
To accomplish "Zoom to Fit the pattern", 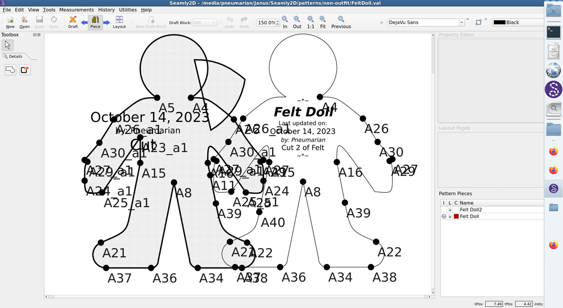I will [323, 22].
